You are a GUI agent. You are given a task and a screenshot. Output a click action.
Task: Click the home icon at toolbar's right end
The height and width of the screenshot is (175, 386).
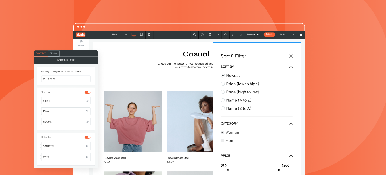301,34
